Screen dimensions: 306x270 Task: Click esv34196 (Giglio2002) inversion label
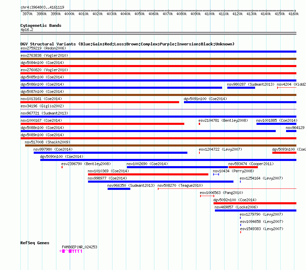[42, 106]
